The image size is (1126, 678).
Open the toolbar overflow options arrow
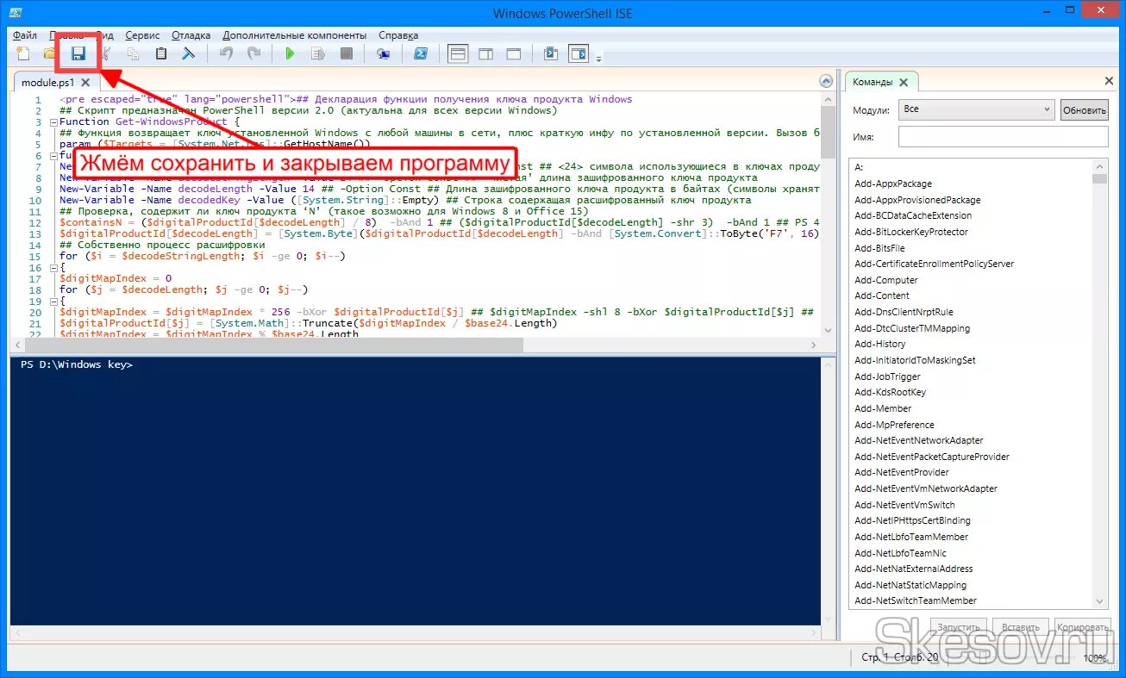click(x=598, y=59)
